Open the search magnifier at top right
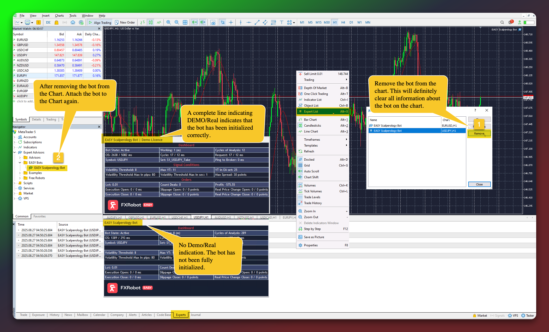The width and height of the screenshot is (549, 332). [x=502, y=23]
